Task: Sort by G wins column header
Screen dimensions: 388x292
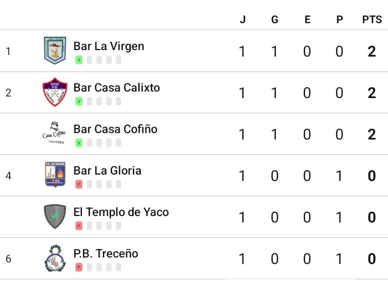Action: (x=275, y=19)
